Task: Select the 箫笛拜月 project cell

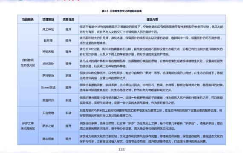Action: (48, 100)
